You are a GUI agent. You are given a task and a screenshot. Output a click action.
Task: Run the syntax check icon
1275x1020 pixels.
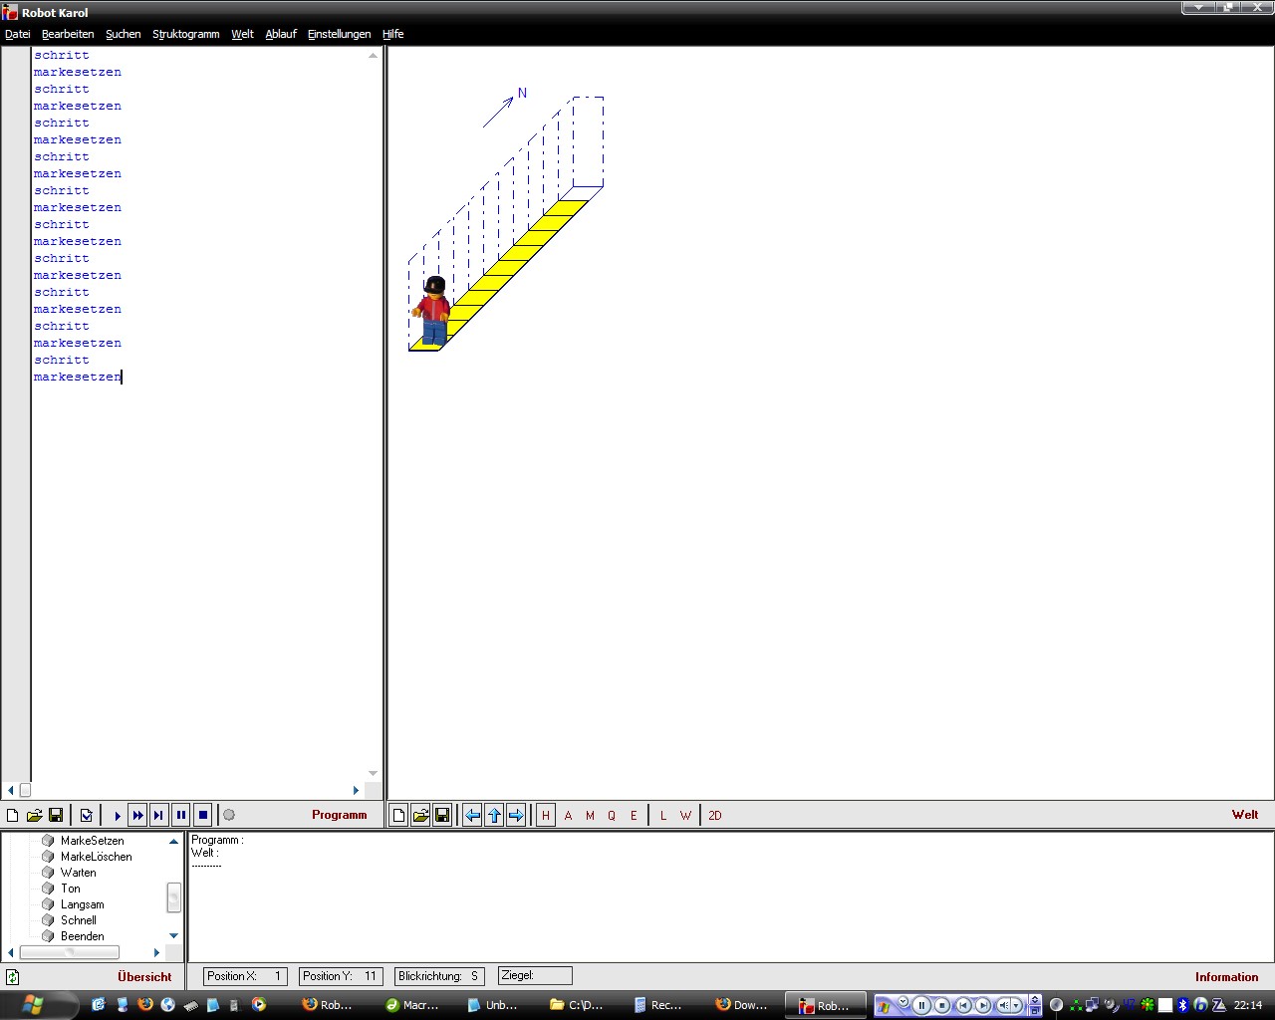87,815
